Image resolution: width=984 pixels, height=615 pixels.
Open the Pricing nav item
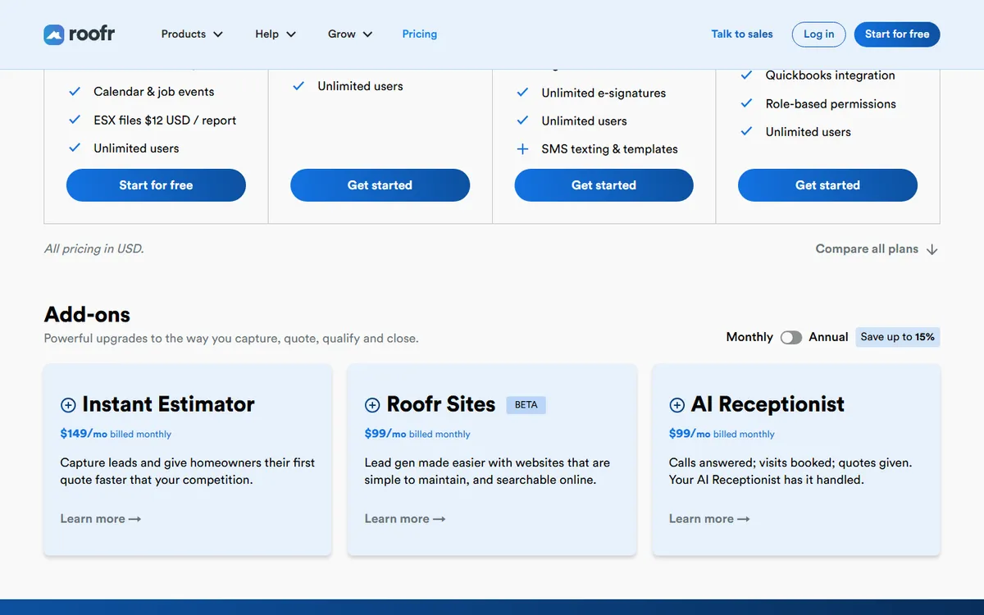[x=419, y=34]
